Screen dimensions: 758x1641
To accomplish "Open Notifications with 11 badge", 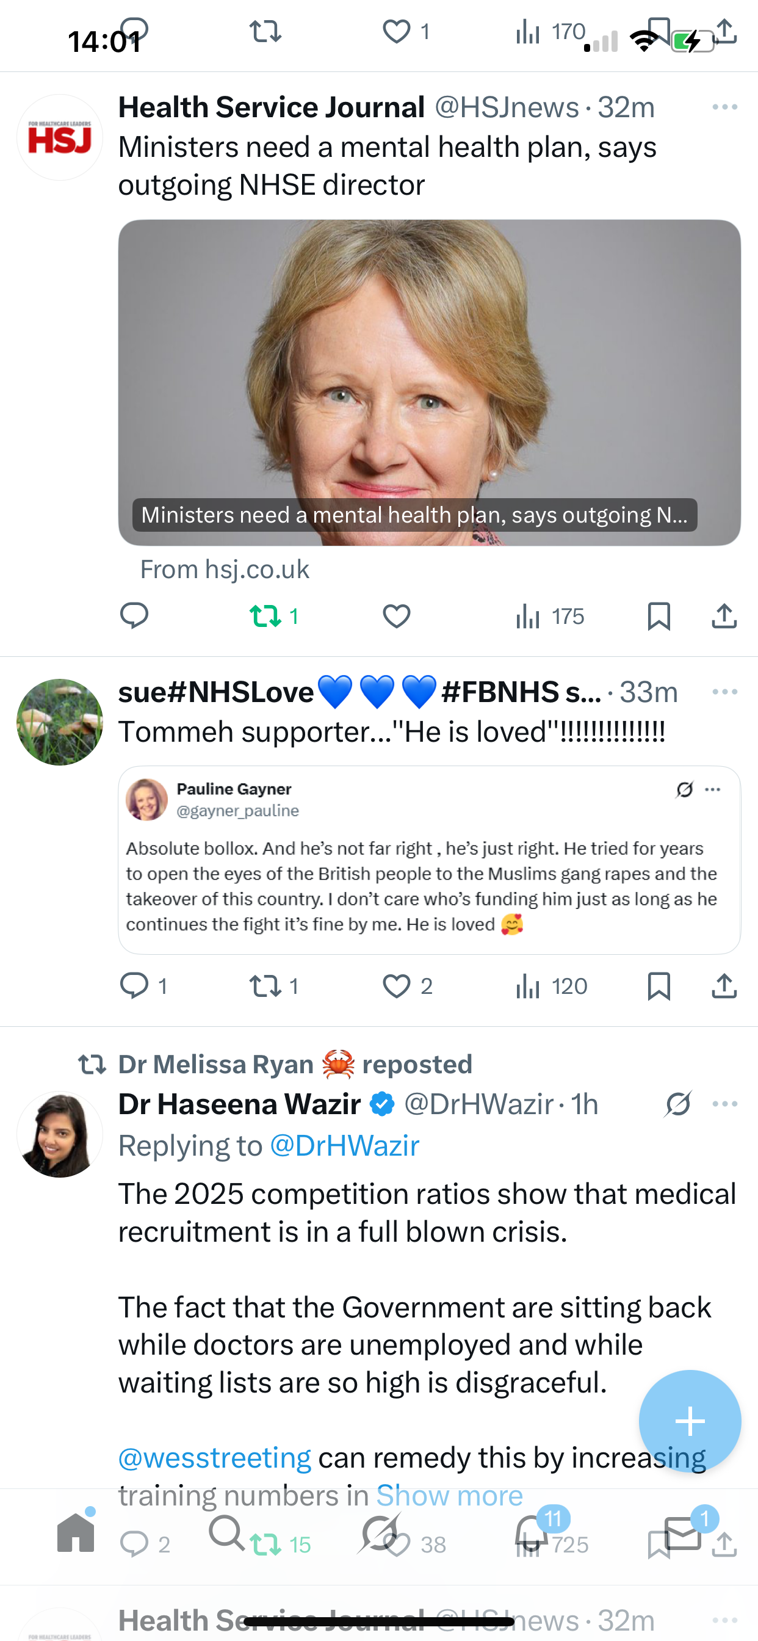I will (532, 1533).
